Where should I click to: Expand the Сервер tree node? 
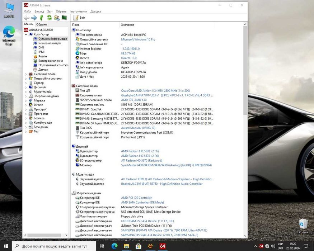[26, 83]
